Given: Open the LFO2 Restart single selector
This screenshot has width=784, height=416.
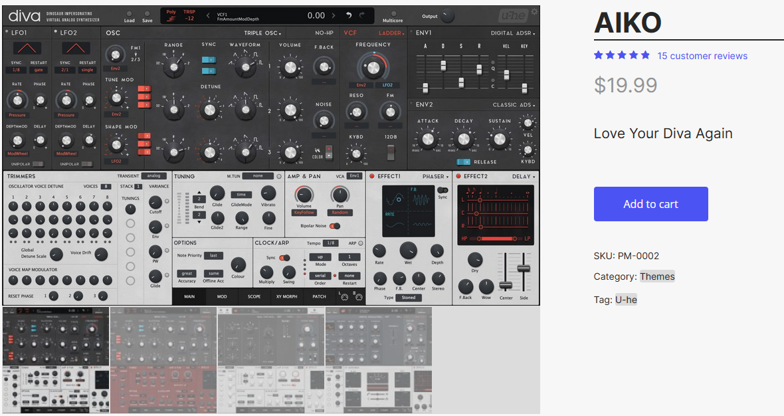Looking at the screenshot, I should pyautogui.click(x=88, y=70).
